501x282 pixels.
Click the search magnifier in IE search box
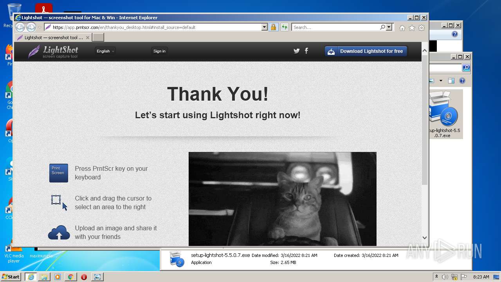click(382, 27)
